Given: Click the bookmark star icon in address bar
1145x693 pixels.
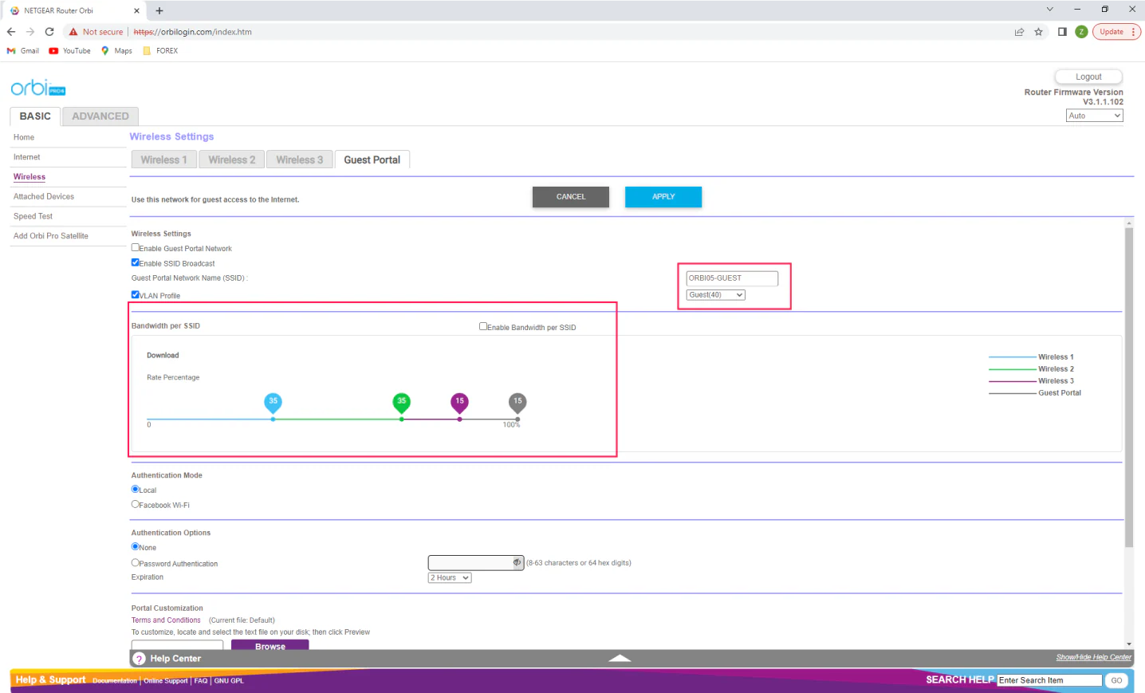Looking at the screenshot, I should pyautogui.click(x=1038, y=32).
